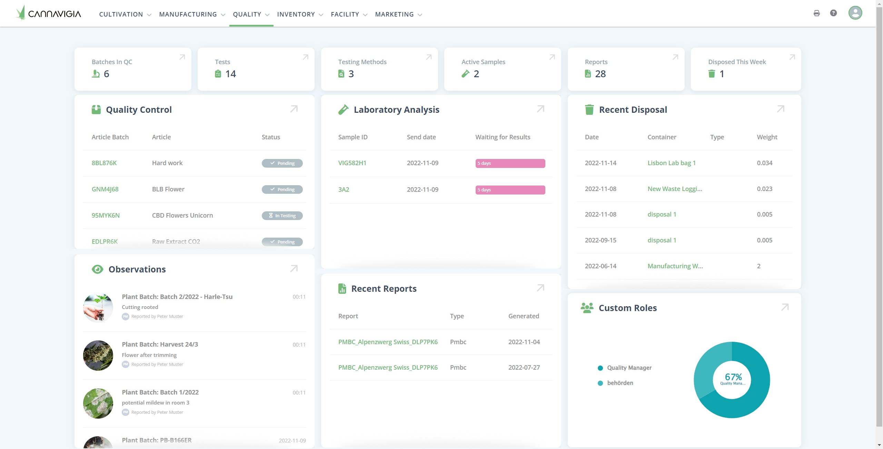Click the Observations panel arrow icon
This screenshot has height=449, width=883.
tap(294, 269)
